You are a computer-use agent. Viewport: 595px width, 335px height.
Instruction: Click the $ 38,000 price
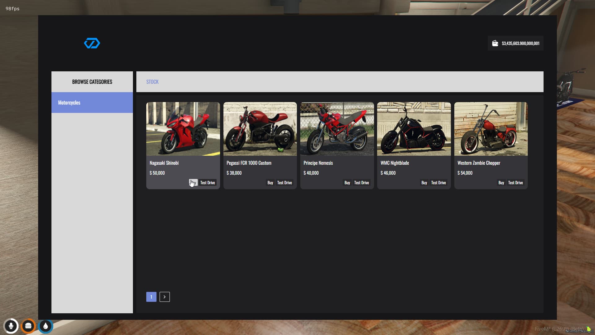click(x=234, y=173)
